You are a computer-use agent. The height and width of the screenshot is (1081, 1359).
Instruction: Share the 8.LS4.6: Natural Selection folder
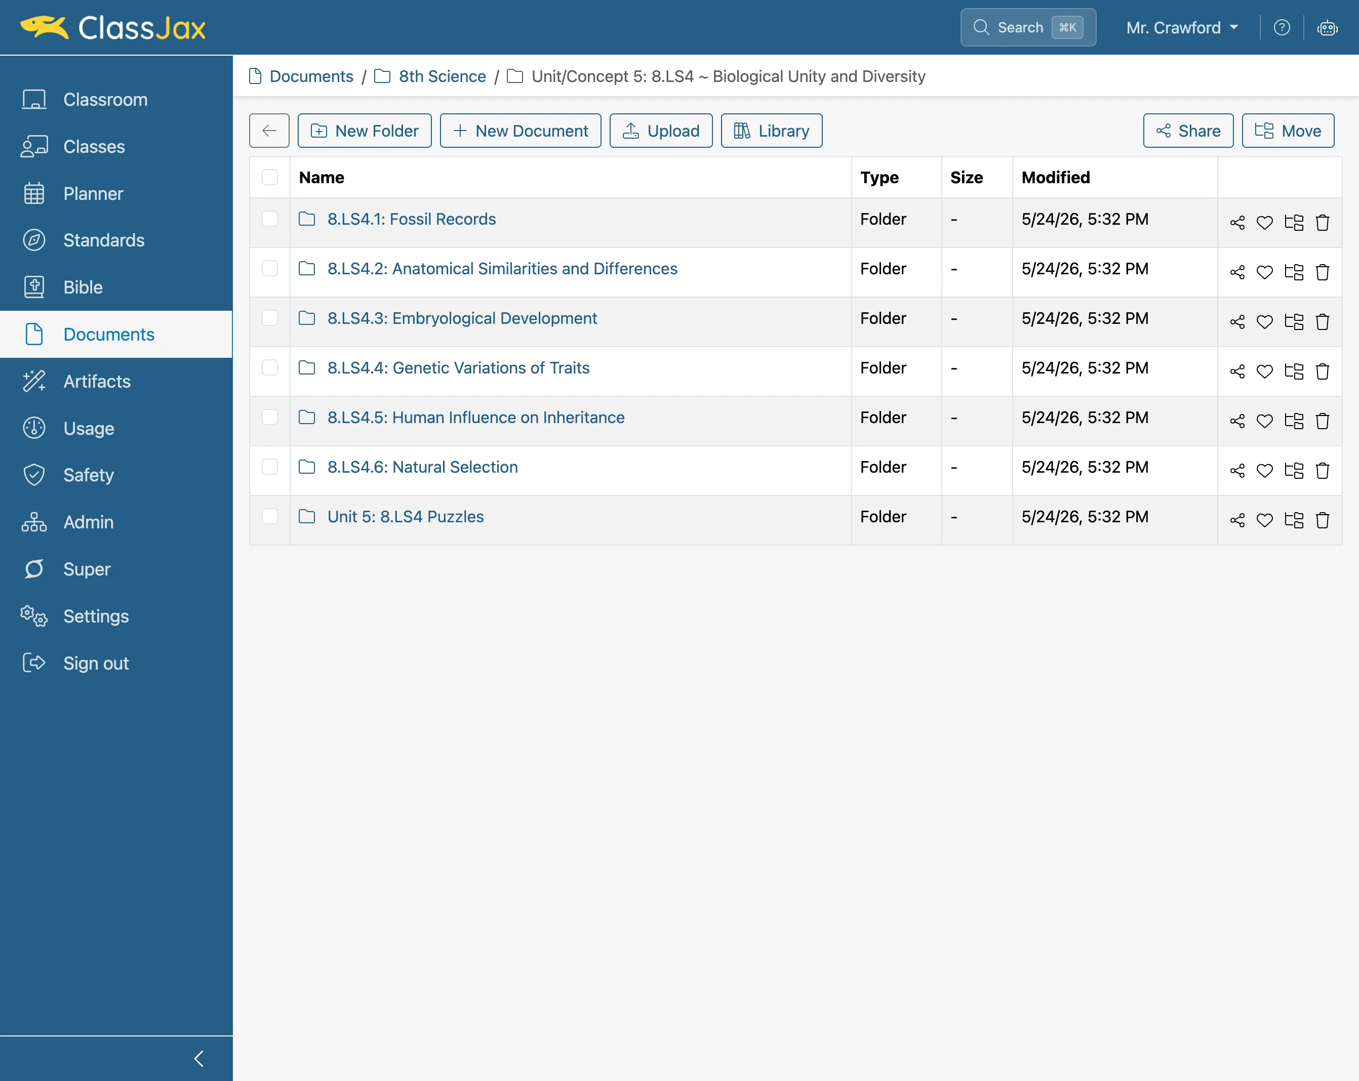(1237, 471)
